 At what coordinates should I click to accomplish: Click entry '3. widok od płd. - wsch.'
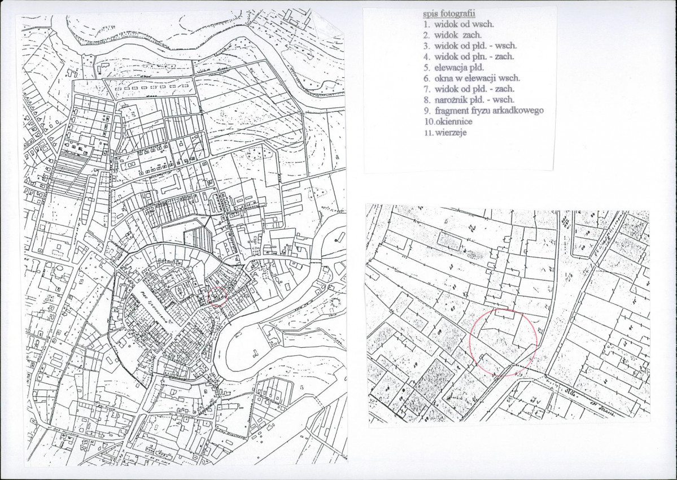(x=470, y=46)
